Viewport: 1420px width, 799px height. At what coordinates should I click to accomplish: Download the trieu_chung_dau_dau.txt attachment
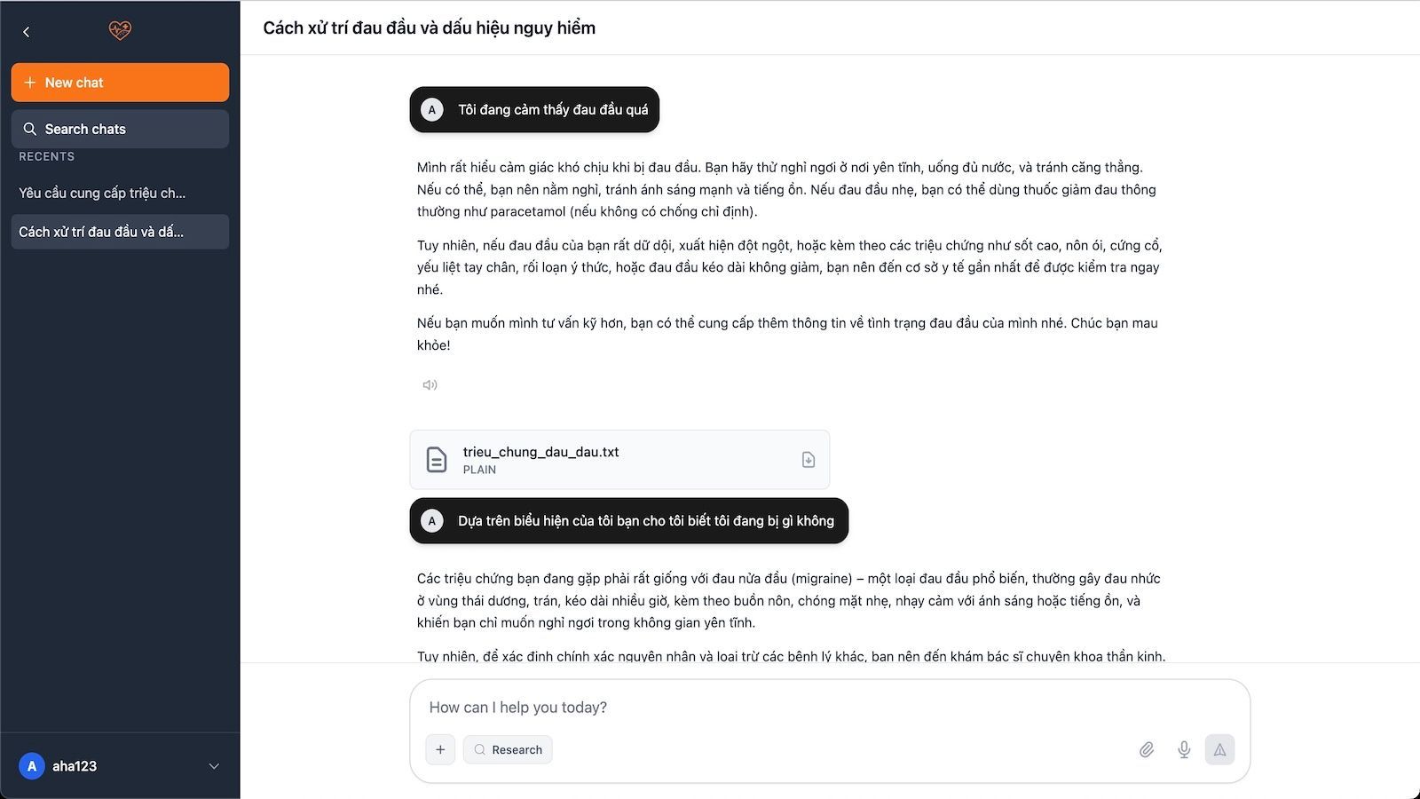(x=809, y=460)
